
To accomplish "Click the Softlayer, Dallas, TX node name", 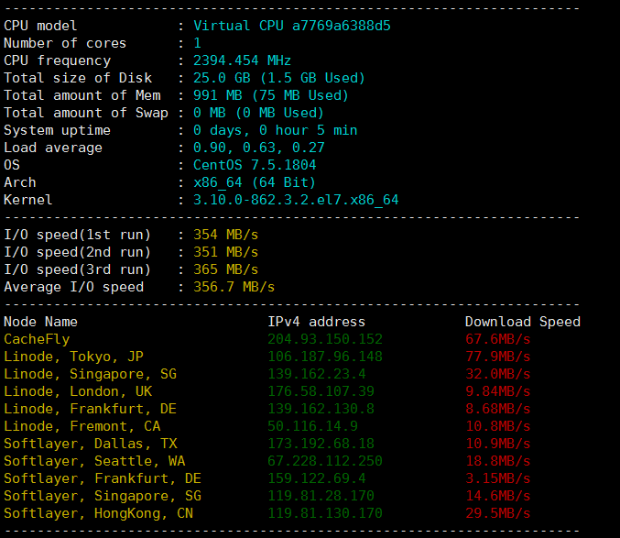I will tap(90, 444).
